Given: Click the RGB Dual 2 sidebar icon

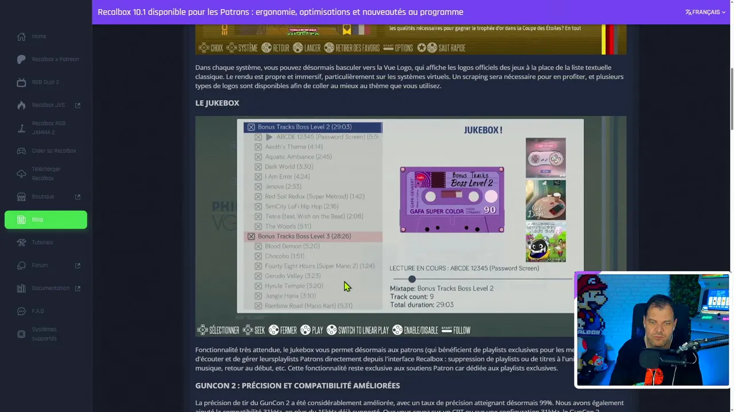Looking at the screenshot, I should [x=21, y=82].
